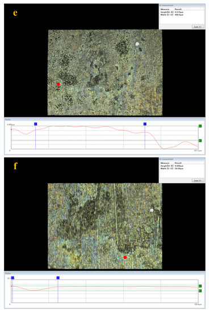Select the Width result row in panel e
This screenshot has width=209, height=313.
coord(182,15)
